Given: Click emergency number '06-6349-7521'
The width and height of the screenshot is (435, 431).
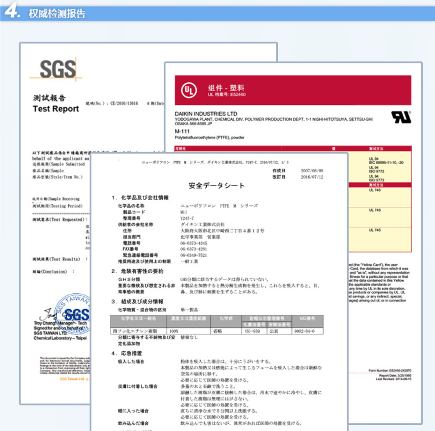Looking at the screenshot, I should [x=194, y=256].
